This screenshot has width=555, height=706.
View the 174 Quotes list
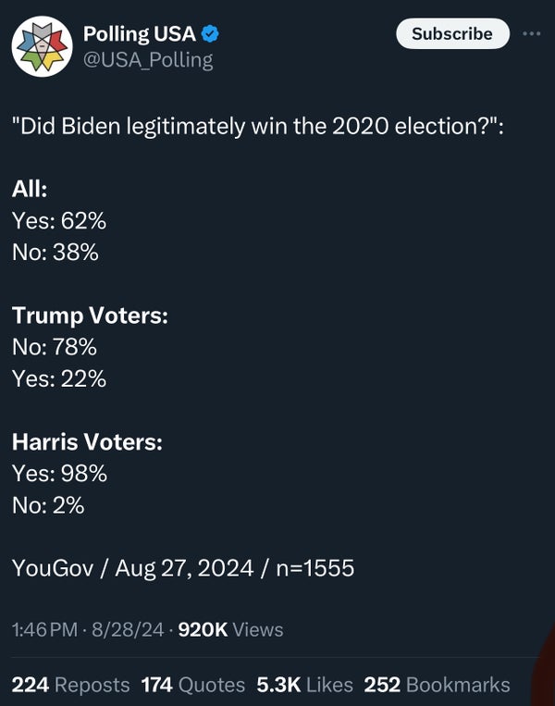tap(193, 685)
